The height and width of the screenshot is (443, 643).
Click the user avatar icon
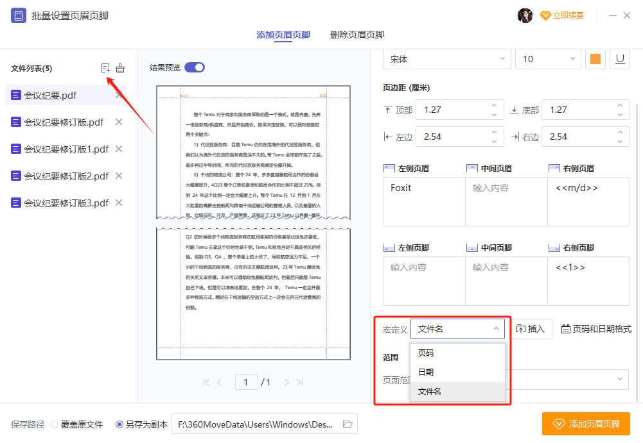point(525,15)
